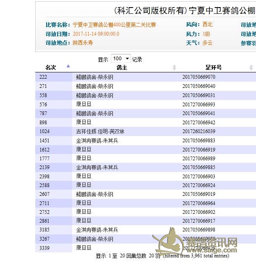Click ring number 2017050669885 in row 2139
The image size is (256, 262).
tap(199, 167)
